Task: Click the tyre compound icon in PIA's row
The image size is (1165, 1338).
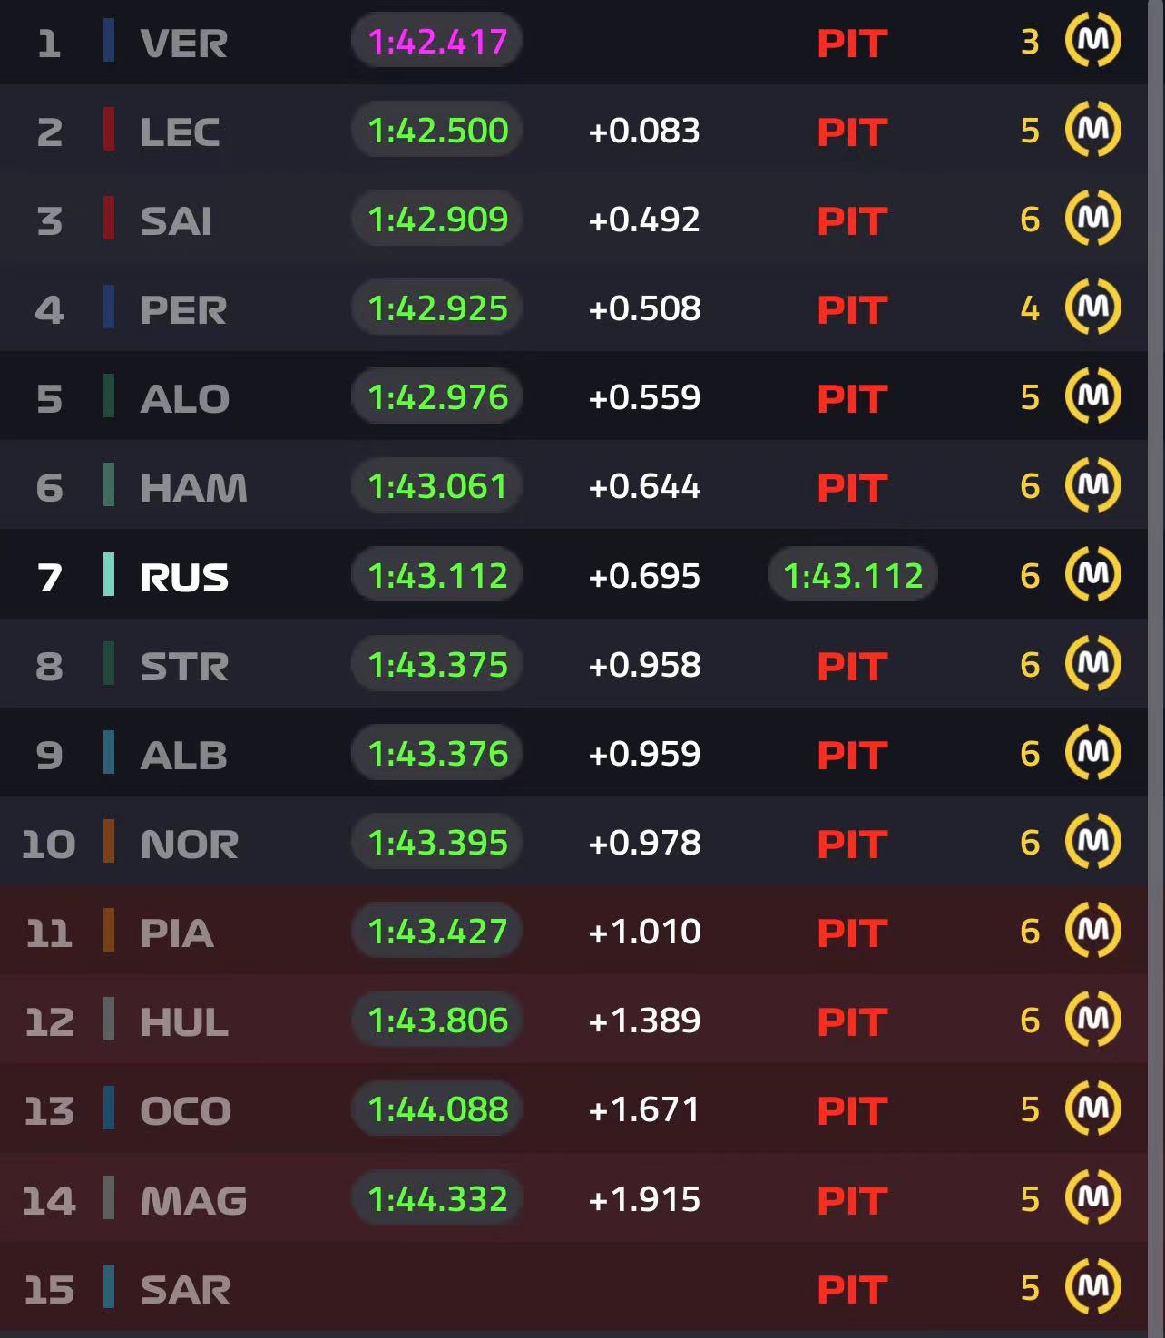Action: 1092,930
